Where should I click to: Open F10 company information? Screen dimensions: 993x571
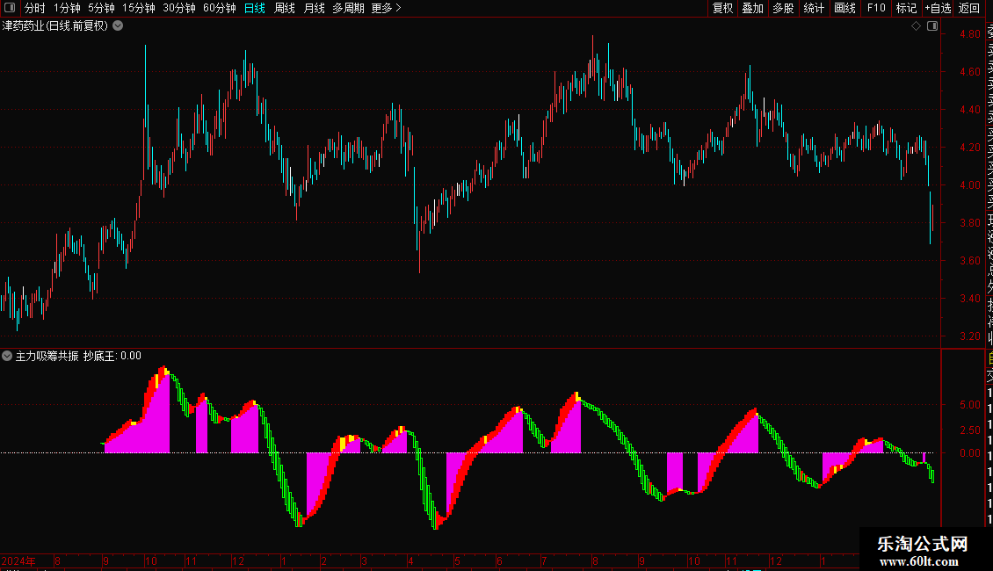coord(876,8)
